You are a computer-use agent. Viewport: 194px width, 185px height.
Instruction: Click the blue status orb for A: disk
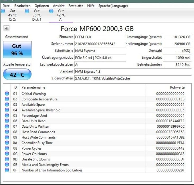(x=51, y=11)
